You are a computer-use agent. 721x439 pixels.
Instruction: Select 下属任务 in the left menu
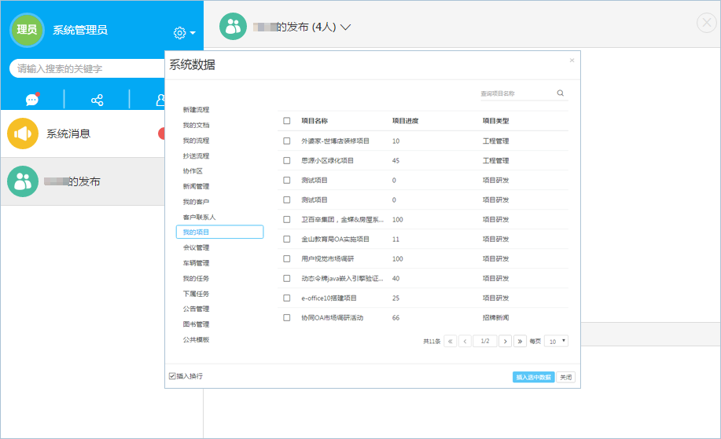coord(196,294)
